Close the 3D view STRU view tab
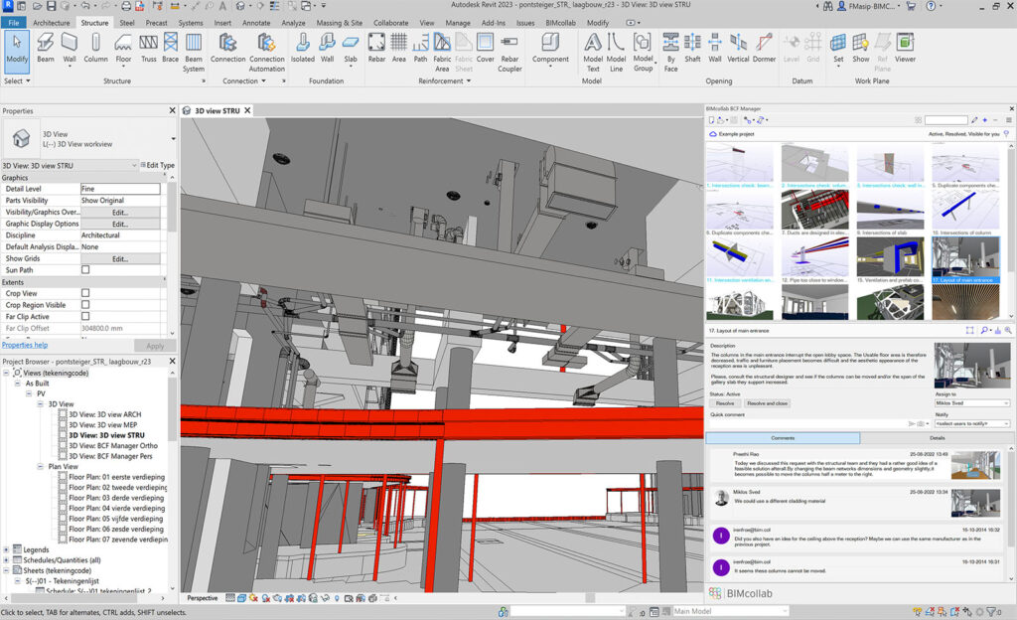This screenshot has height=620, width=1017. pyautogui.click(x=247, y=111)
